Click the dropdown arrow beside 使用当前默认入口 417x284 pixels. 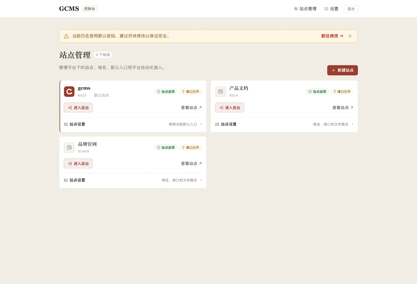coord(201,124)
